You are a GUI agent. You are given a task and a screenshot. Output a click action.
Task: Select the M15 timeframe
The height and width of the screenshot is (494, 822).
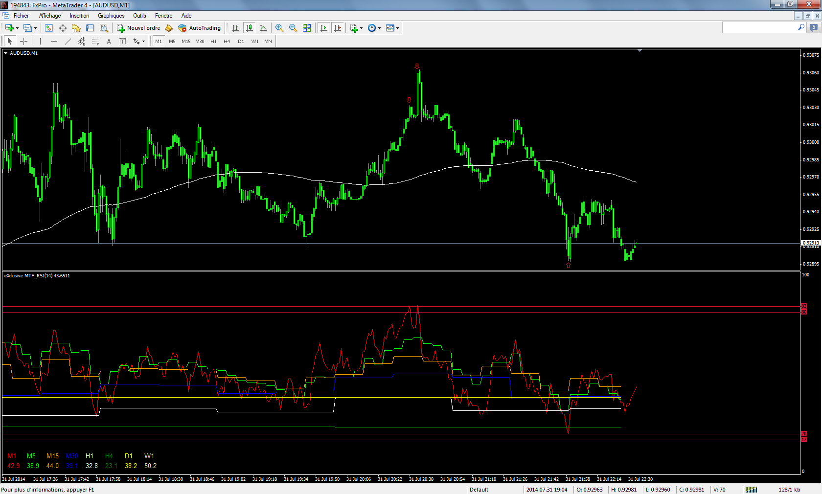tap(186, 41)
